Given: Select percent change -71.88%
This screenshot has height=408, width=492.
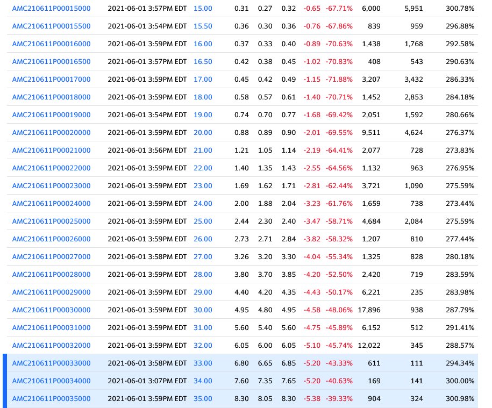Looking at the screenshot, I should coord(339,80).
